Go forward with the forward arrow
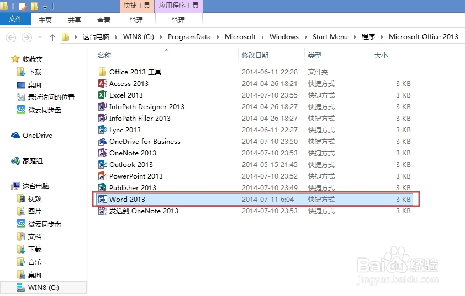This screenshot has width=465, height=296. point(27,37)
